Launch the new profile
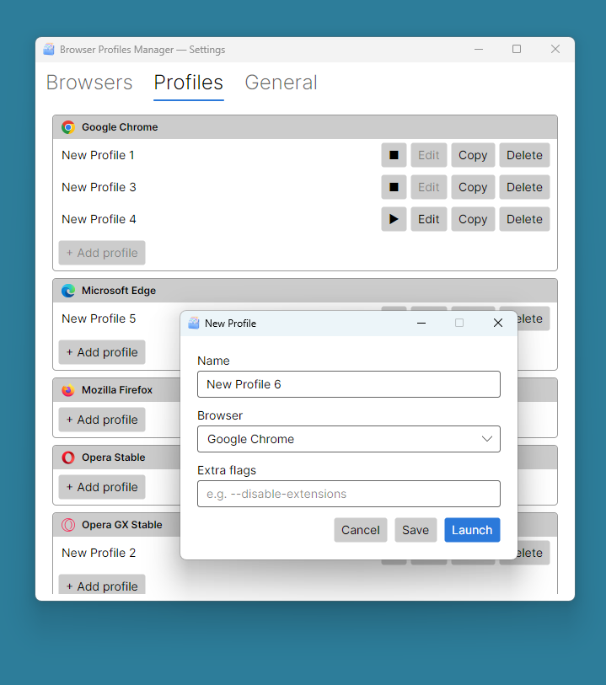 472,530
